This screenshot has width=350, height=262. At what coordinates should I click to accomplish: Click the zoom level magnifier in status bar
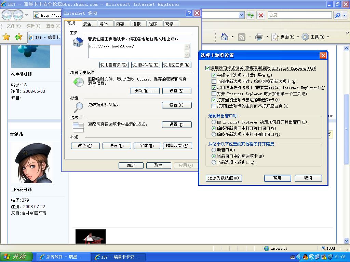(x=323, y=248)
